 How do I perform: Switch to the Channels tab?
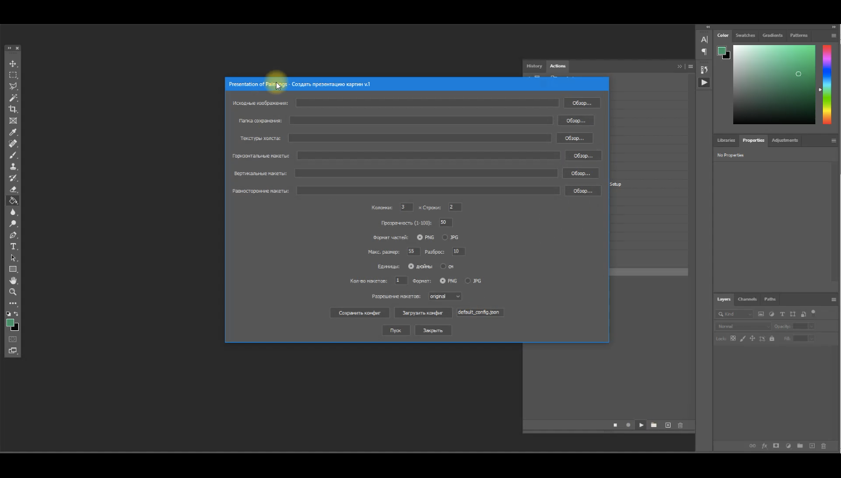pos(747,299)
